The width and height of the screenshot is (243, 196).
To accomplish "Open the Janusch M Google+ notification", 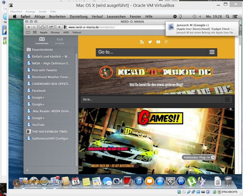I will [202, 29].
